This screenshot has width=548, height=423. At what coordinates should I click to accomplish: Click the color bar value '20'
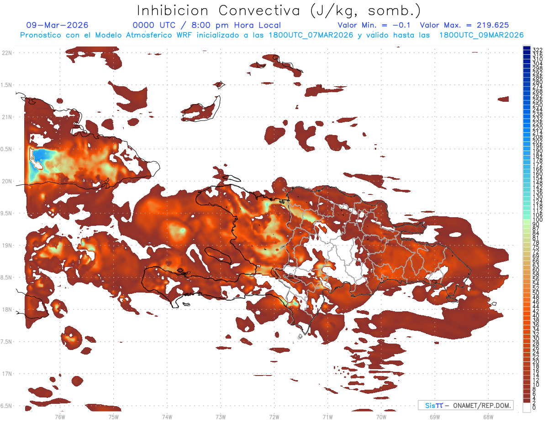click(x=536, y=362)
